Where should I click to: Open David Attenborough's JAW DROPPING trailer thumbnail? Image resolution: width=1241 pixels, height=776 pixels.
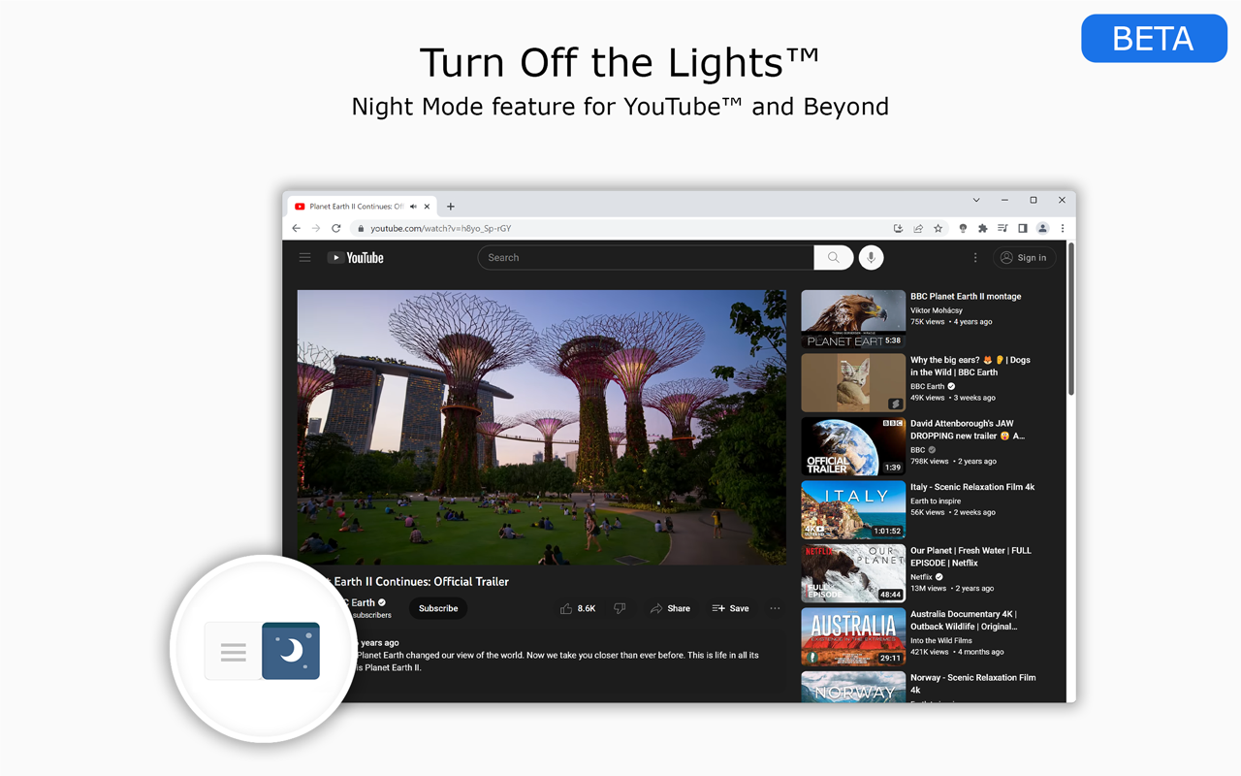coord(853,446)
